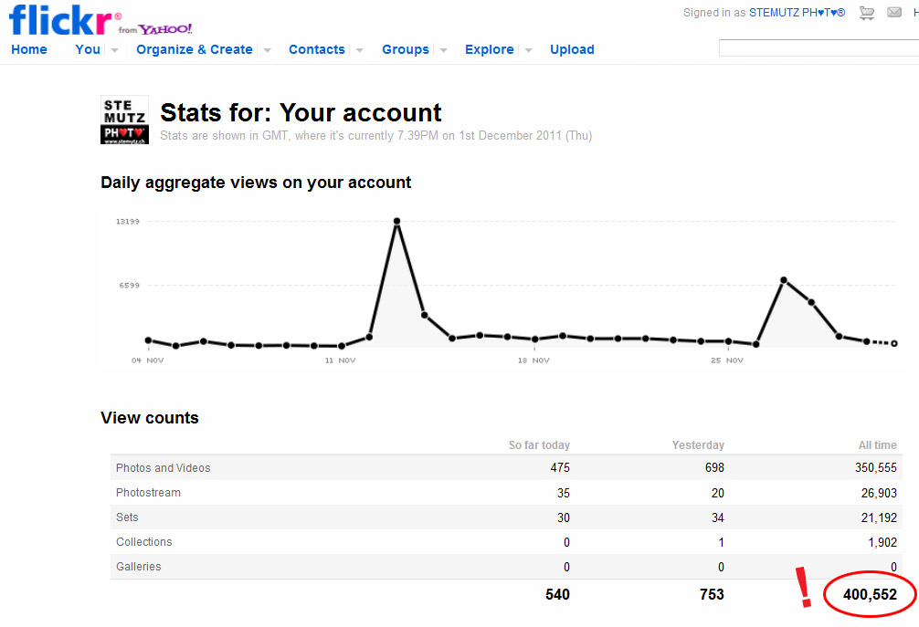Expand the Explore dropdown arrow
Screen dimensions: 919x627
click(529, 50)
